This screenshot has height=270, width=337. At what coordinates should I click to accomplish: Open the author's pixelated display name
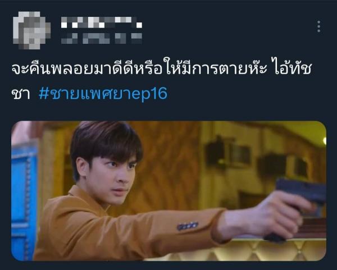coord(102,22)
